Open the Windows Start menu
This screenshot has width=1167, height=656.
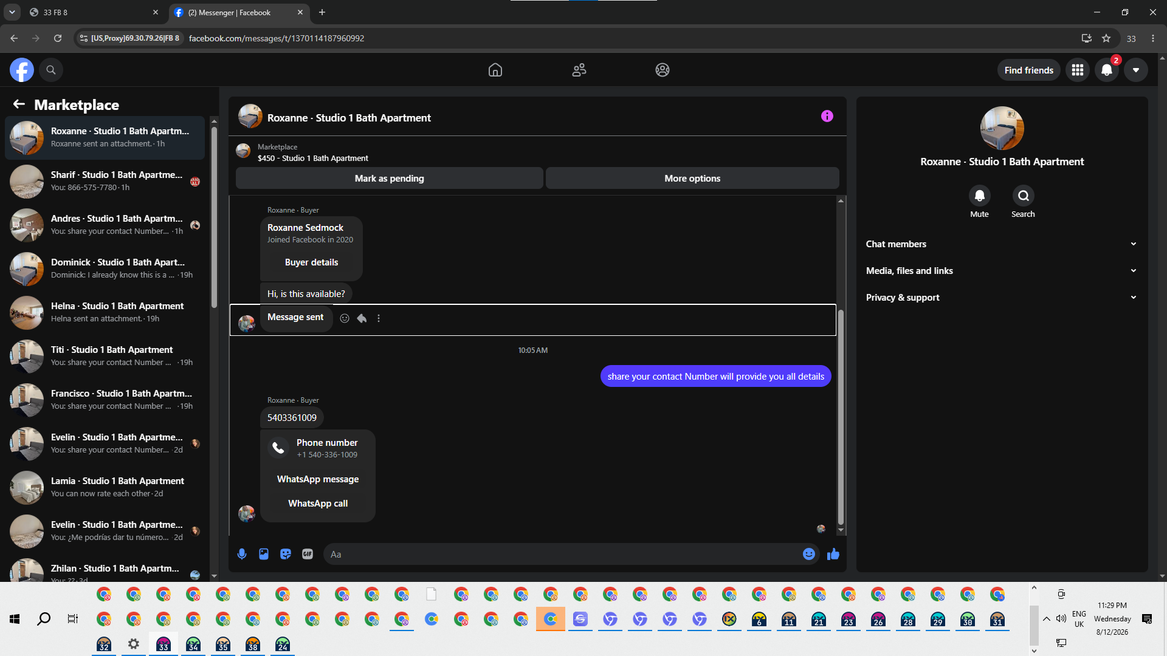click(x=15, y=619)
